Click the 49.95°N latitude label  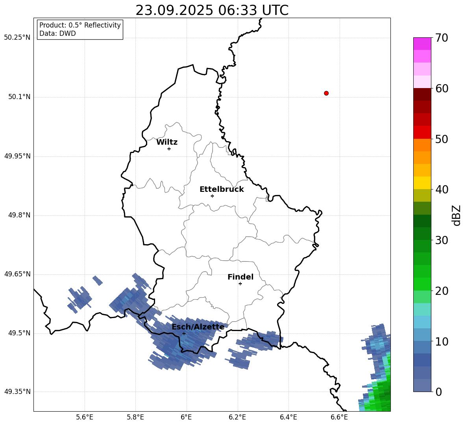pos(17,156)
